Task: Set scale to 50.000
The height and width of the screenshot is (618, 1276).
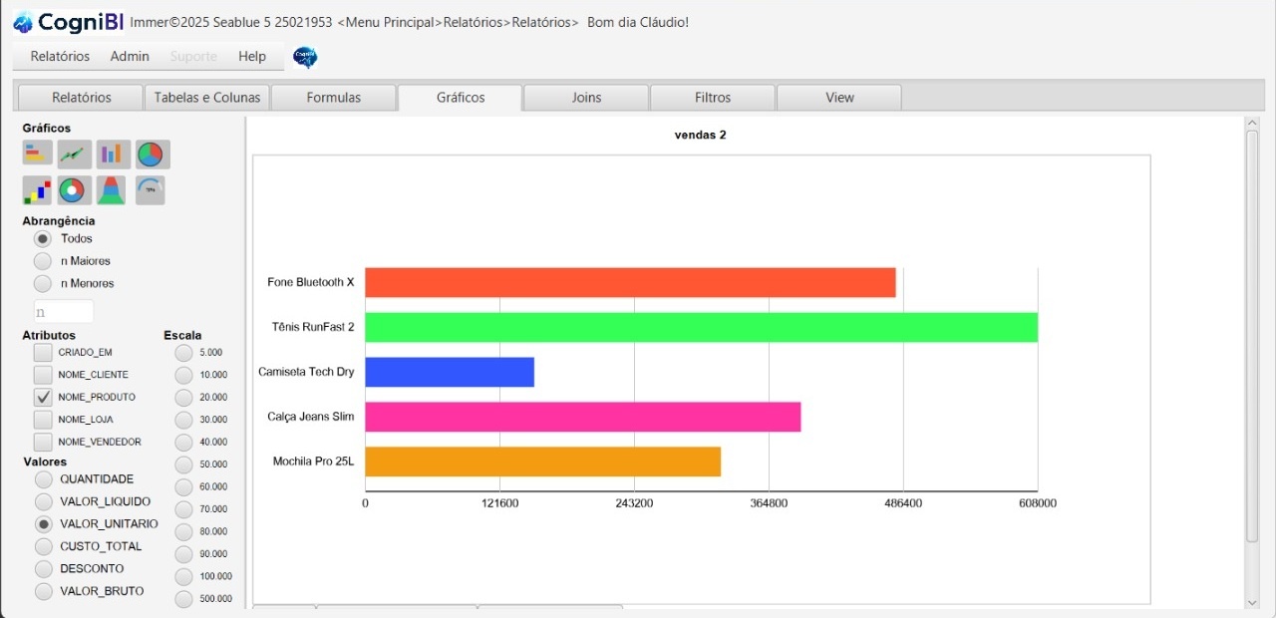Action: (183, 464)
